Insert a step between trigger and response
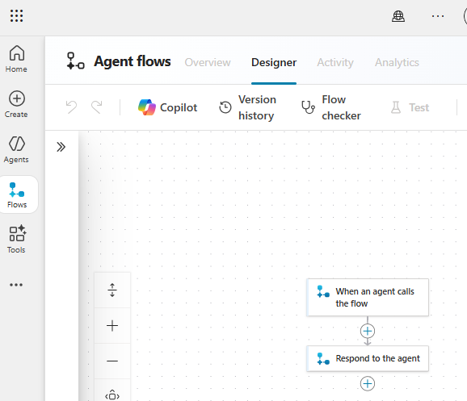Image resolution: width=467 pixels, height=401 pixels. pyautogui.click(x=368, y=331)
